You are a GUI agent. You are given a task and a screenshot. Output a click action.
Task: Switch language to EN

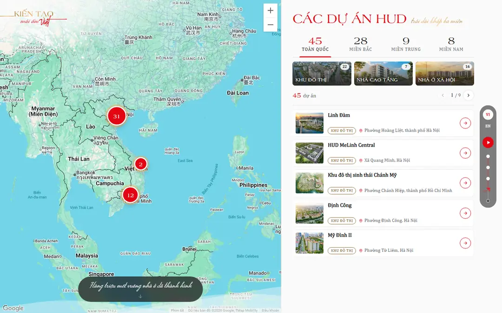(x=488, y=126)
